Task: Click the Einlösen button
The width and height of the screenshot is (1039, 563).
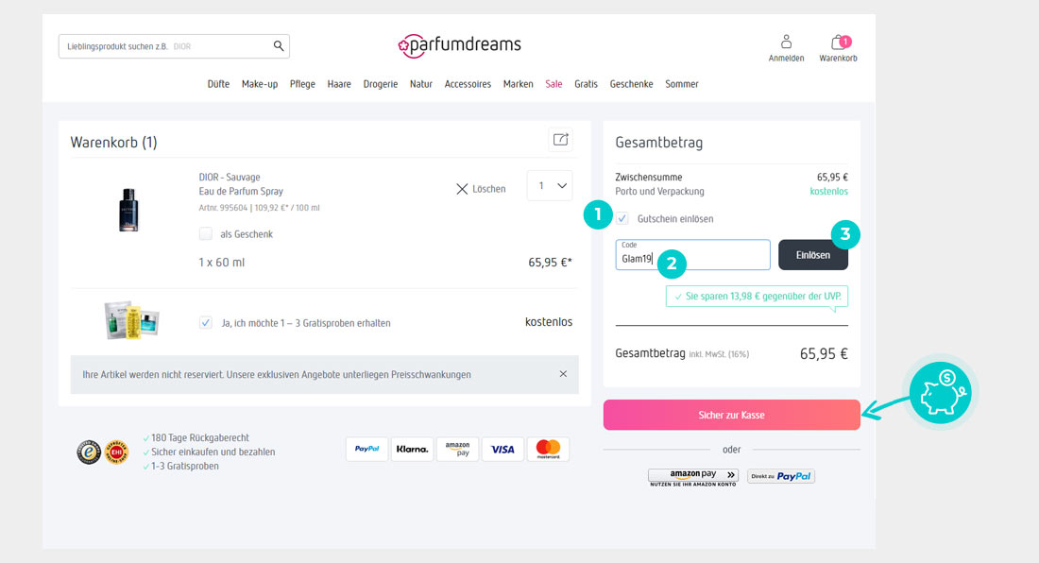Action: 813,255
